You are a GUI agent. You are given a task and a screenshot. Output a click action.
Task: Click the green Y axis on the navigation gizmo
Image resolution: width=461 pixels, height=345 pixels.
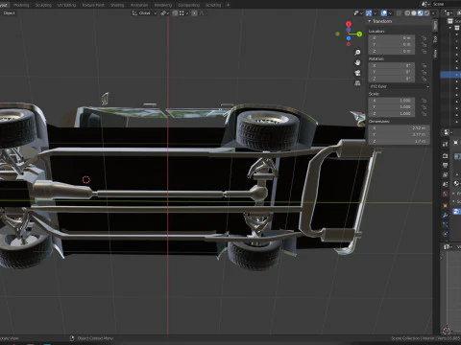coord(359,34)
